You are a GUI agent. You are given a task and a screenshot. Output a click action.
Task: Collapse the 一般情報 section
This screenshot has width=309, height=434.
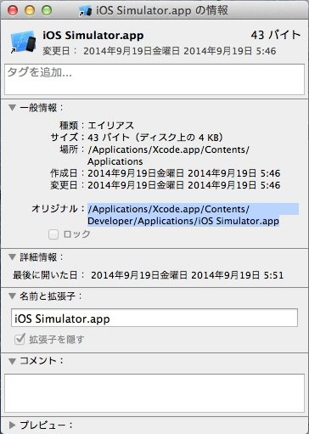point(12,108)
